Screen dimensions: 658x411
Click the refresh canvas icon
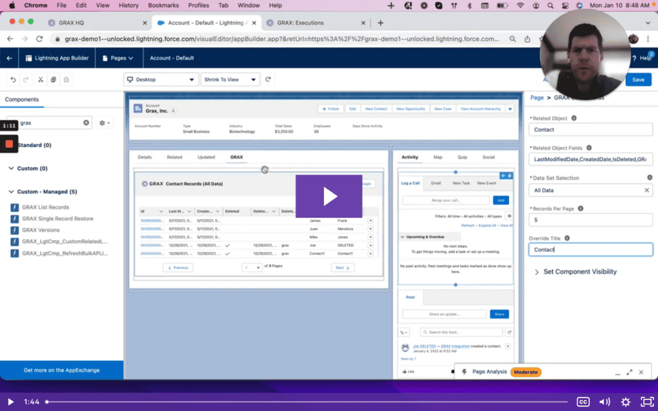[268, 80]
